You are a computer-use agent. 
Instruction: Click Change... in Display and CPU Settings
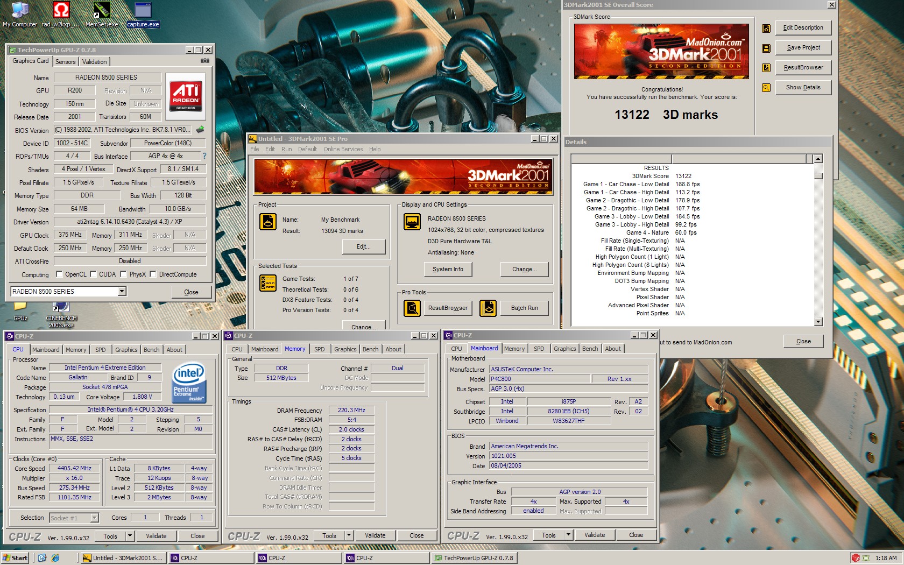click(x=525, y=270)
